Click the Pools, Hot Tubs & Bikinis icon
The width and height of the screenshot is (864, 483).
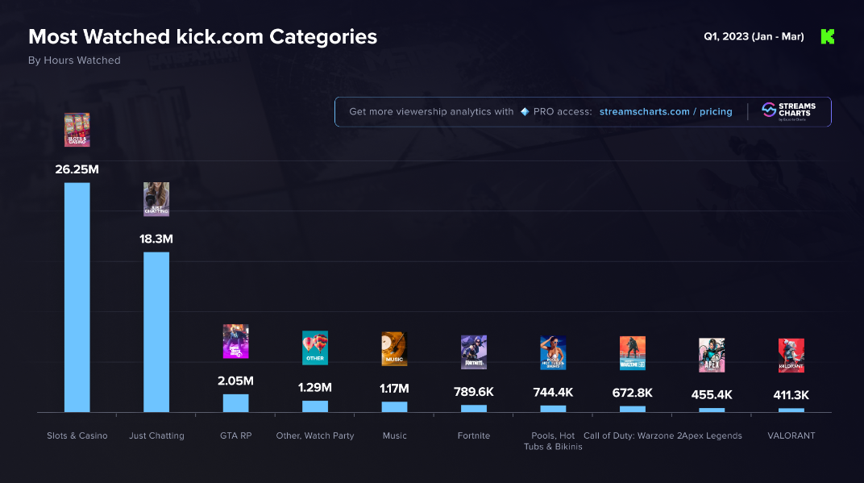point(553,352)
